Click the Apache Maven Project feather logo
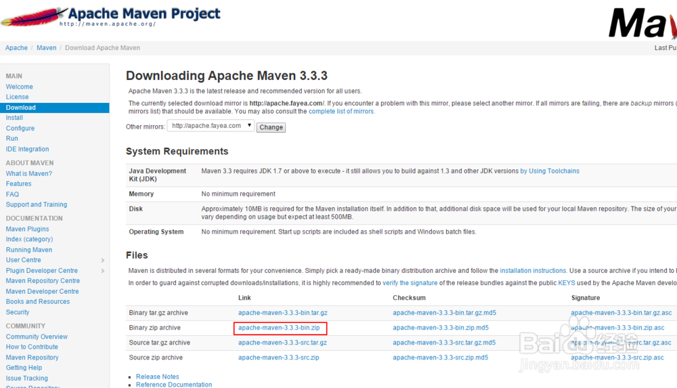Screen dimensions: 677x388 coord(111,18)
